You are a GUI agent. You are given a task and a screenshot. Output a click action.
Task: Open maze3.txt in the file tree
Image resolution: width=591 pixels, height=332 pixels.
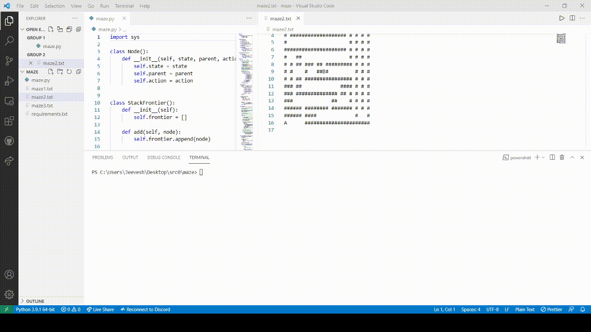coord(51,106)
